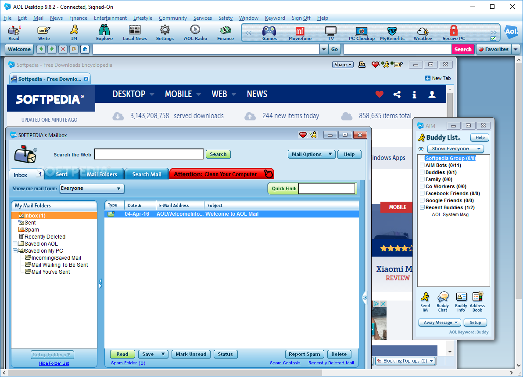The height and width of the screenshot is (377, 523).
Task: Open 'Show me mail from' Everyone dropdown
Action: [92, 188]
